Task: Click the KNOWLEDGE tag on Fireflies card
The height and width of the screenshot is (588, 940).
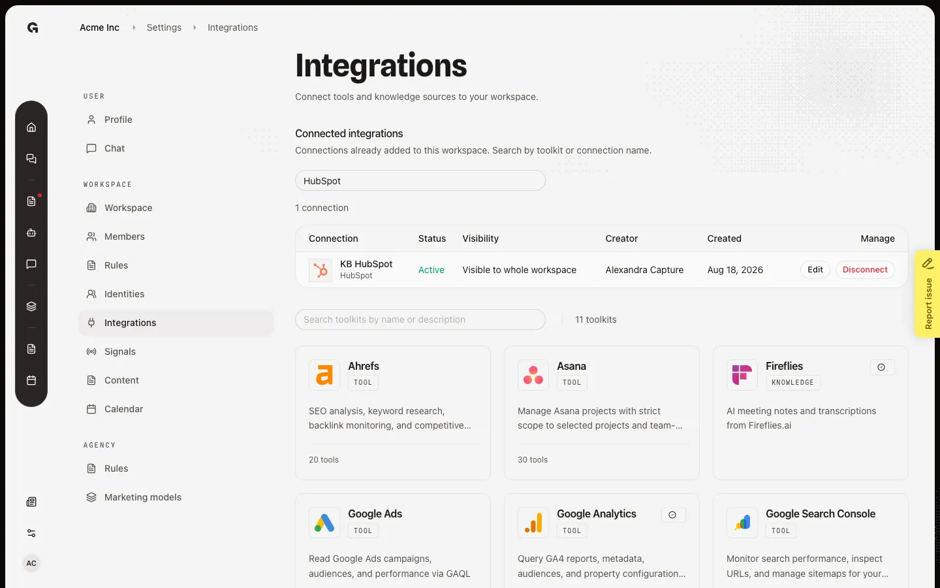Action: point(792,383)
